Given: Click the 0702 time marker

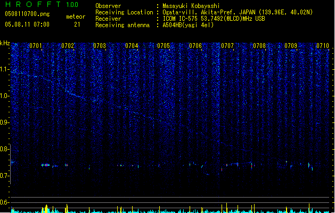Looking at the screenshot, I should coord(68,46).
